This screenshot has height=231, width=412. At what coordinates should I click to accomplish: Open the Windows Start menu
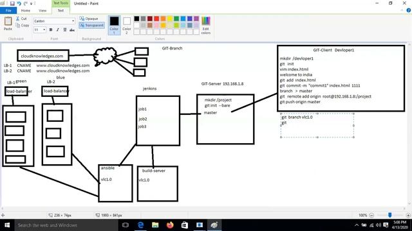click(7, 225)
